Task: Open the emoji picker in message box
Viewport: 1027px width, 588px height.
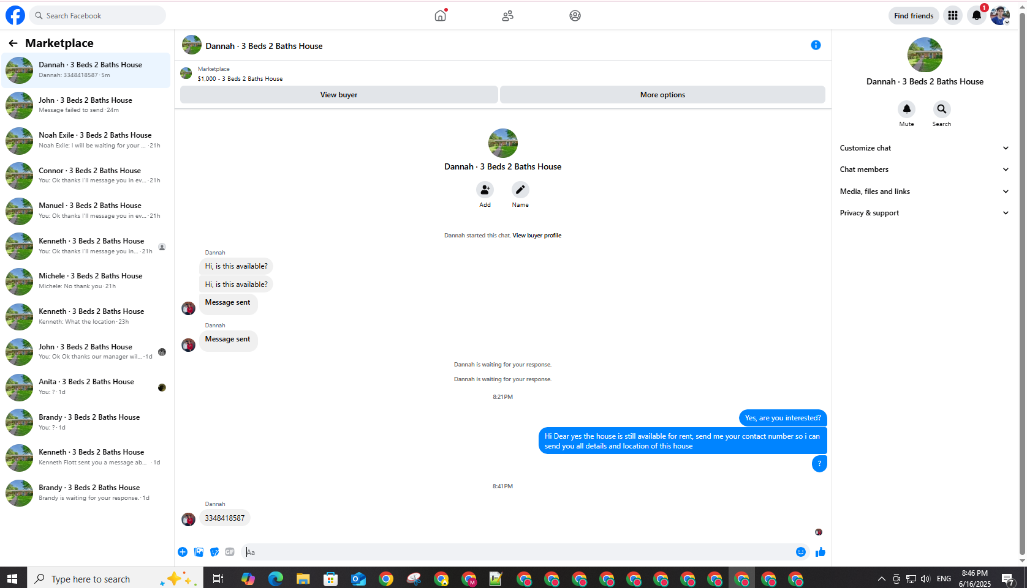Action: pyautogui.click(x=800, y=552)
